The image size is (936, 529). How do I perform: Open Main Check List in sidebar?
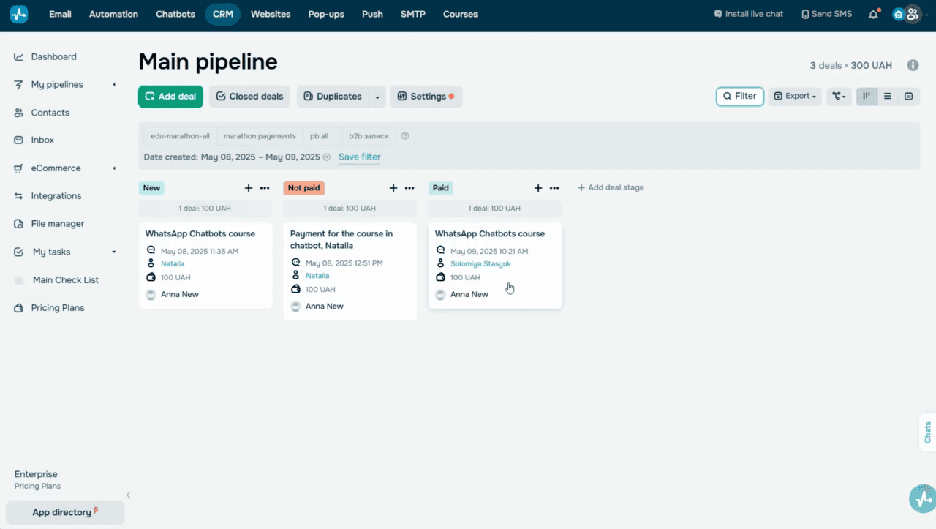tap(65, 280)
